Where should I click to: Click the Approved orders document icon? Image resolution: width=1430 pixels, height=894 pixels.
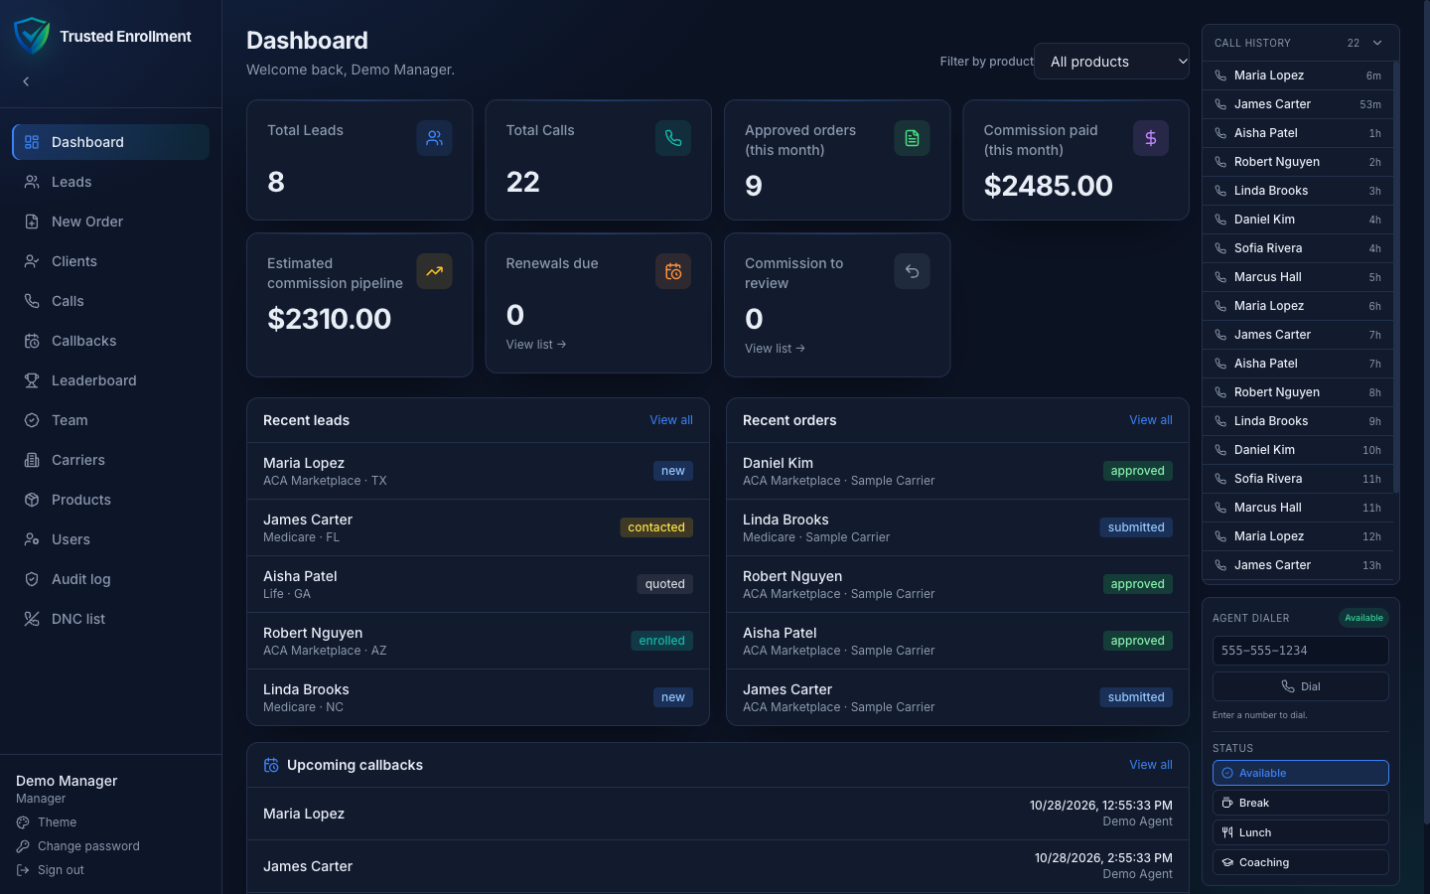coord(912,138)
